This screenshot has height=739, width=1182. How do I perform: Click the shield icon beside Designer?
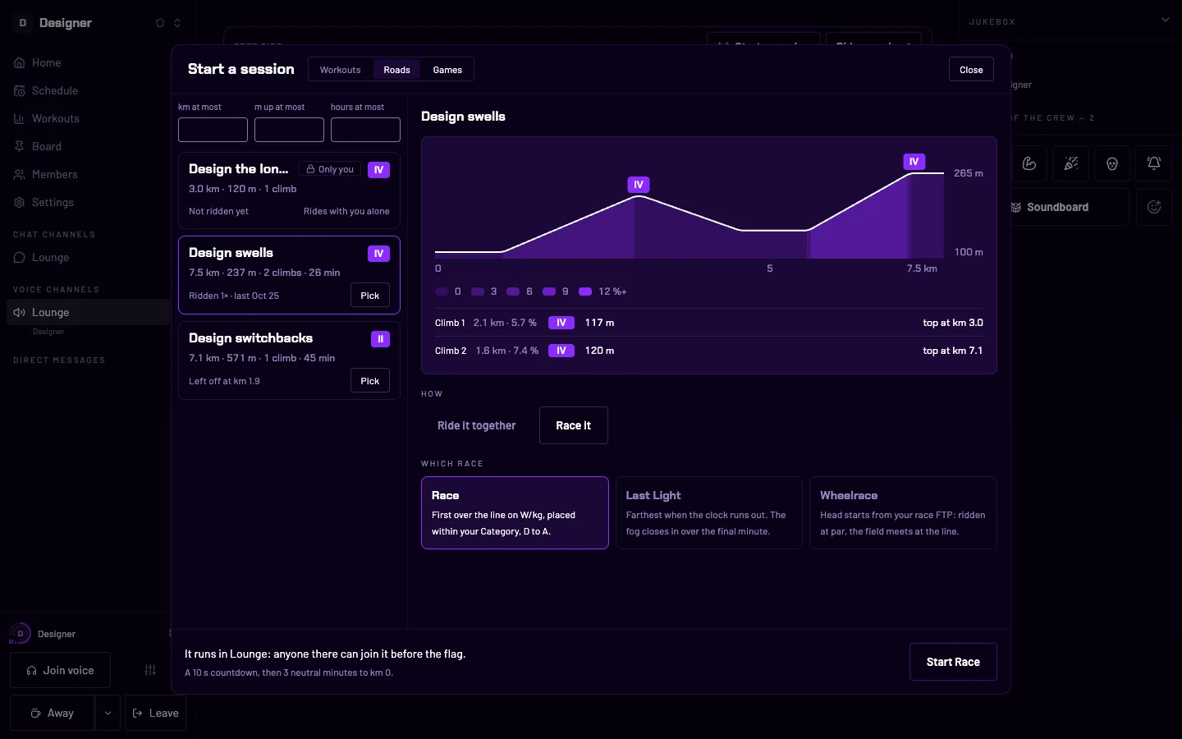coord(160,23)
